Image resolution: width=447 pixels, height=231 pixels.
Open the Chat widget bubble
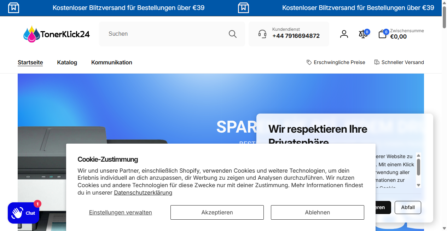(23, 213)
